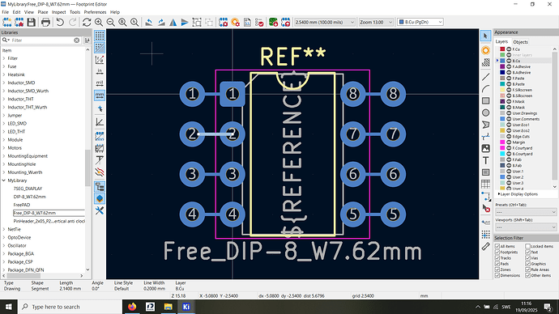
Task: Uncheck the Tracks selection filter
Action: 497,258
